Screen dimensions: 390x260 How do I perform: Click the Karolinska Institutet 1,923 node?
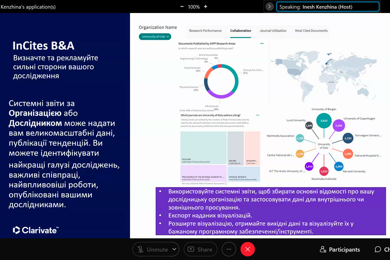324,171
